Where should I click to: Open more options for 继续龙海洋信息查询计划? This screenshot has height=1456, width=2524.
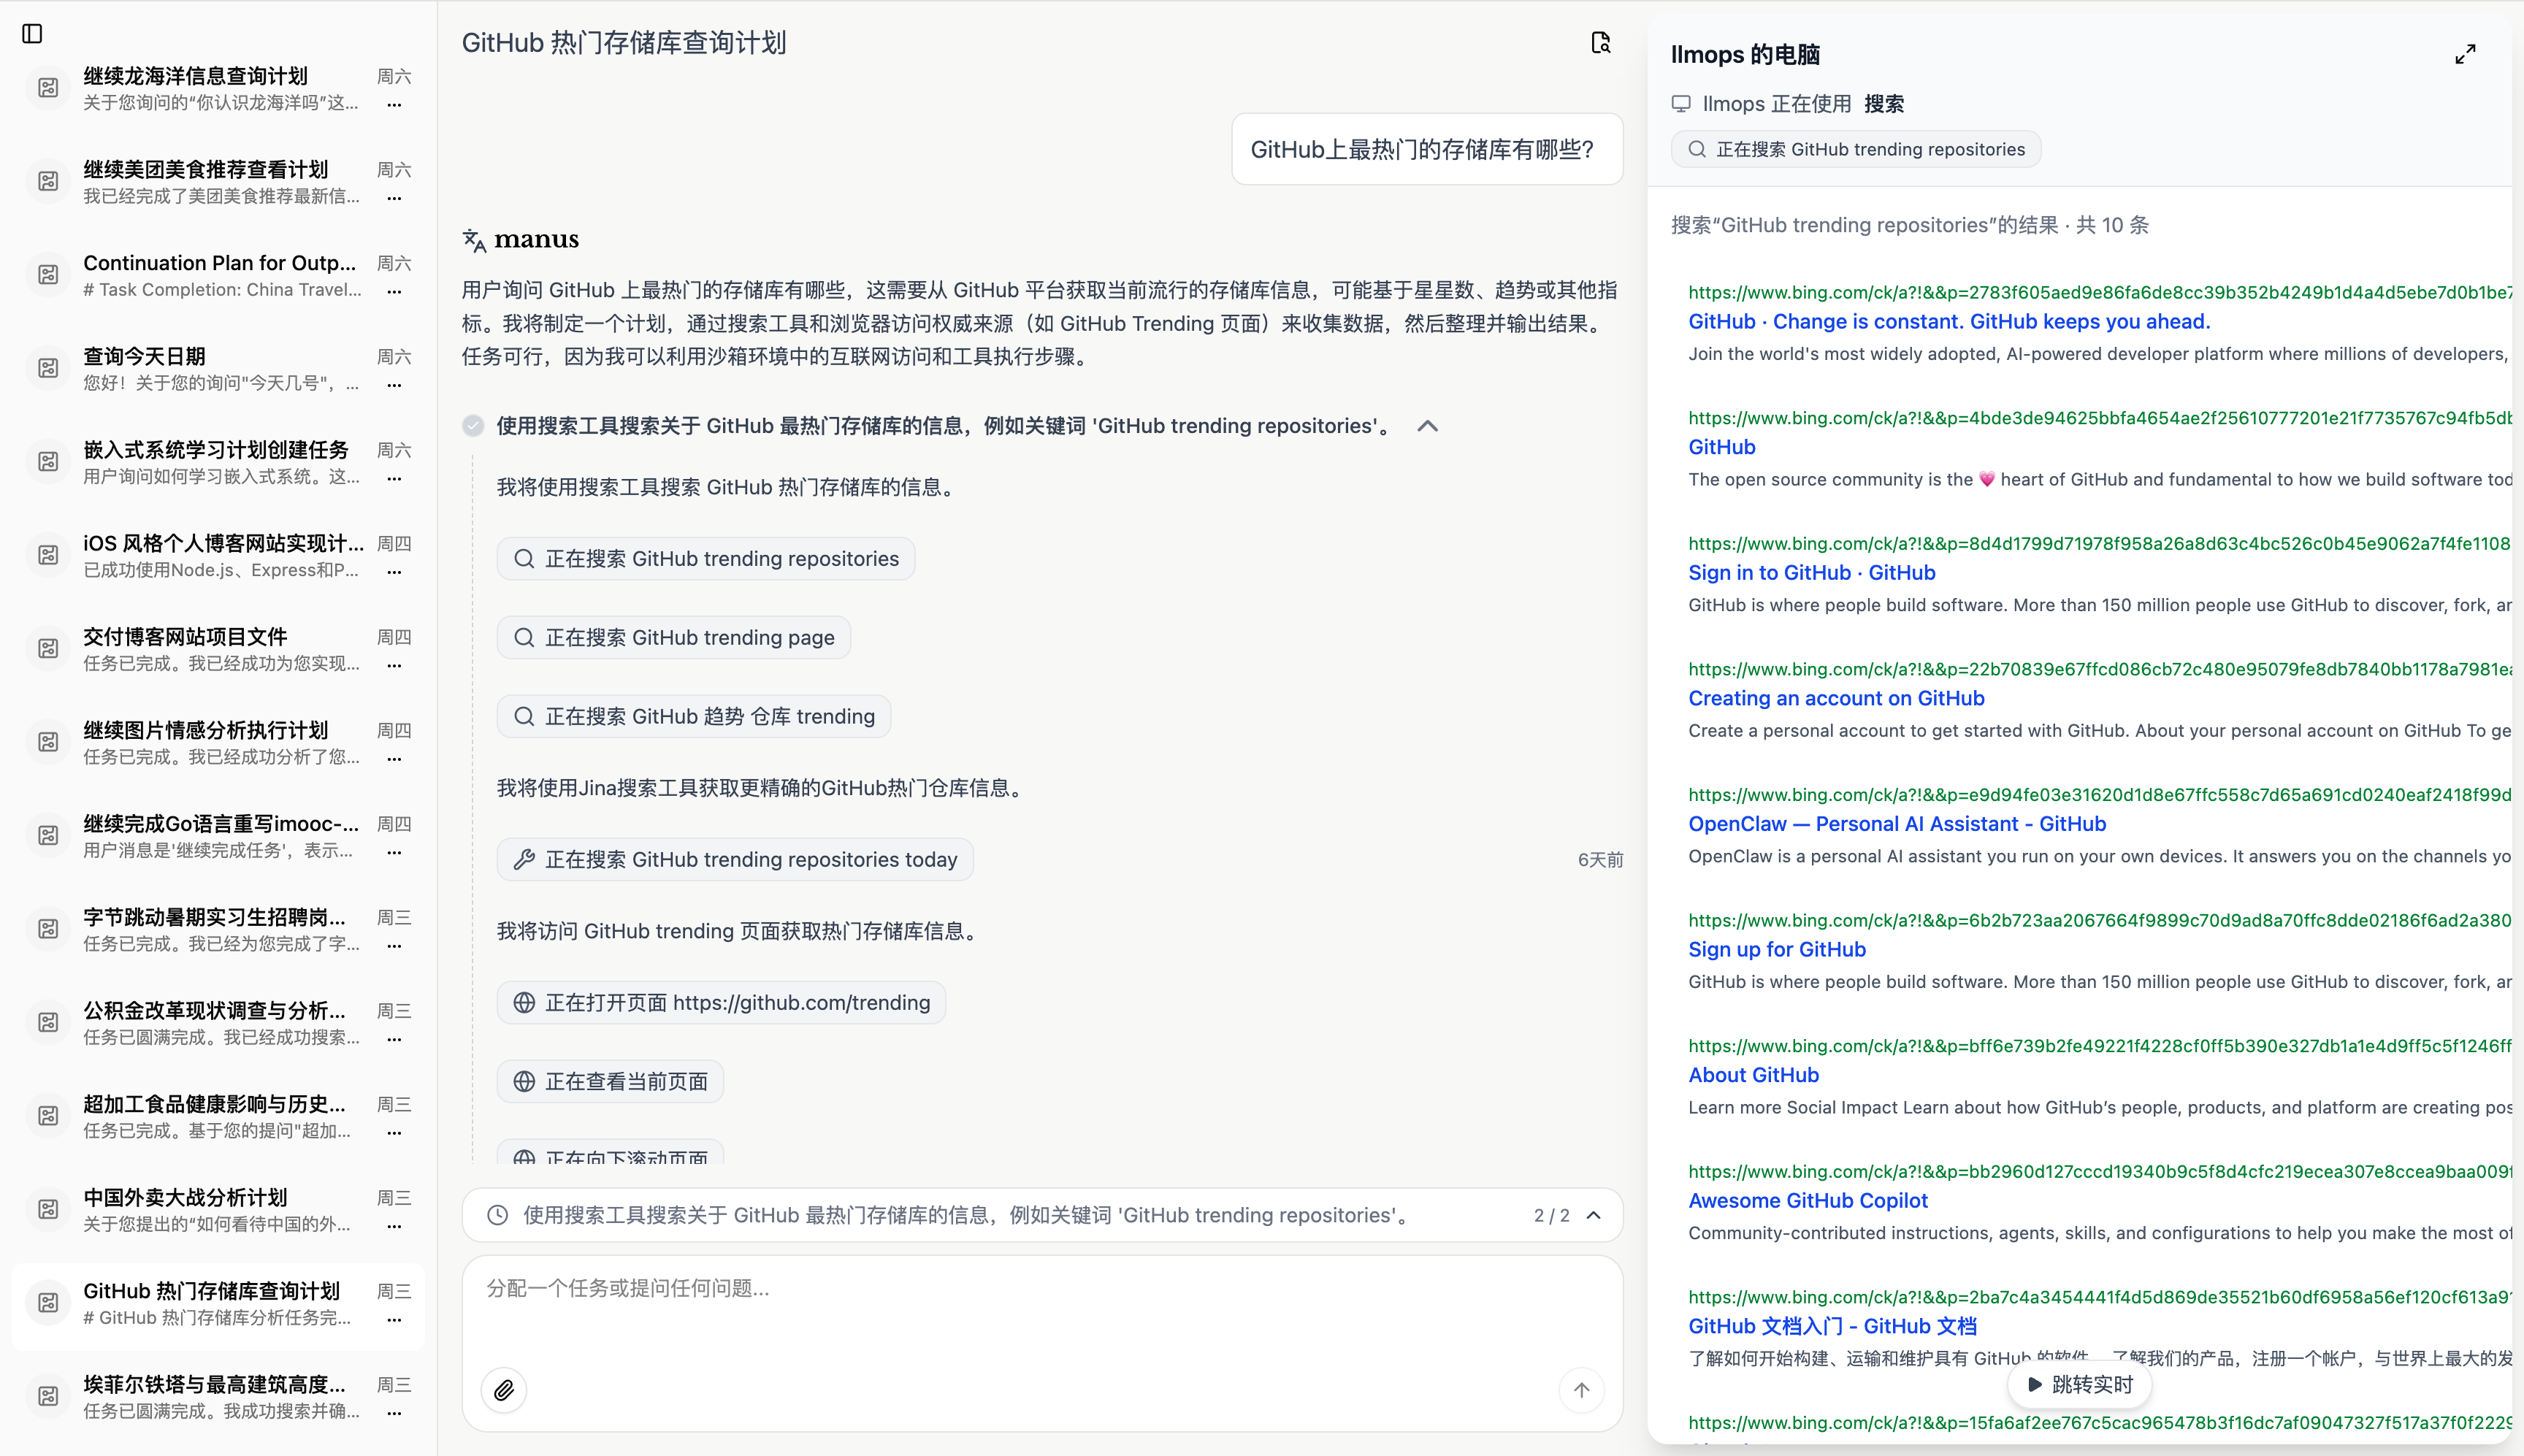pos(394,105)
